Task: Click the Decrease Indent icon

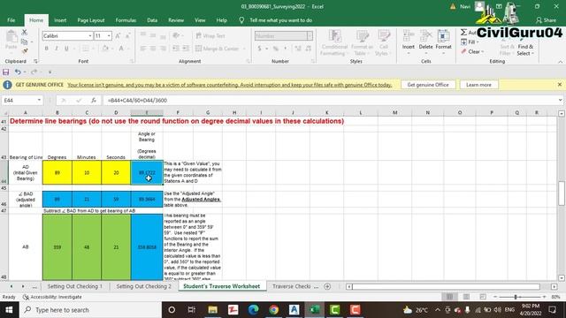Action: pyautogui.click(x=176, y=49)
